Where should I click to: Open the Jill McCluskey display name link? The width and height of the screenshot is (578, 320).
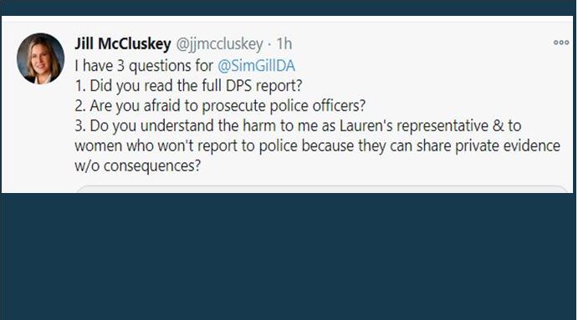coord(123,43)
